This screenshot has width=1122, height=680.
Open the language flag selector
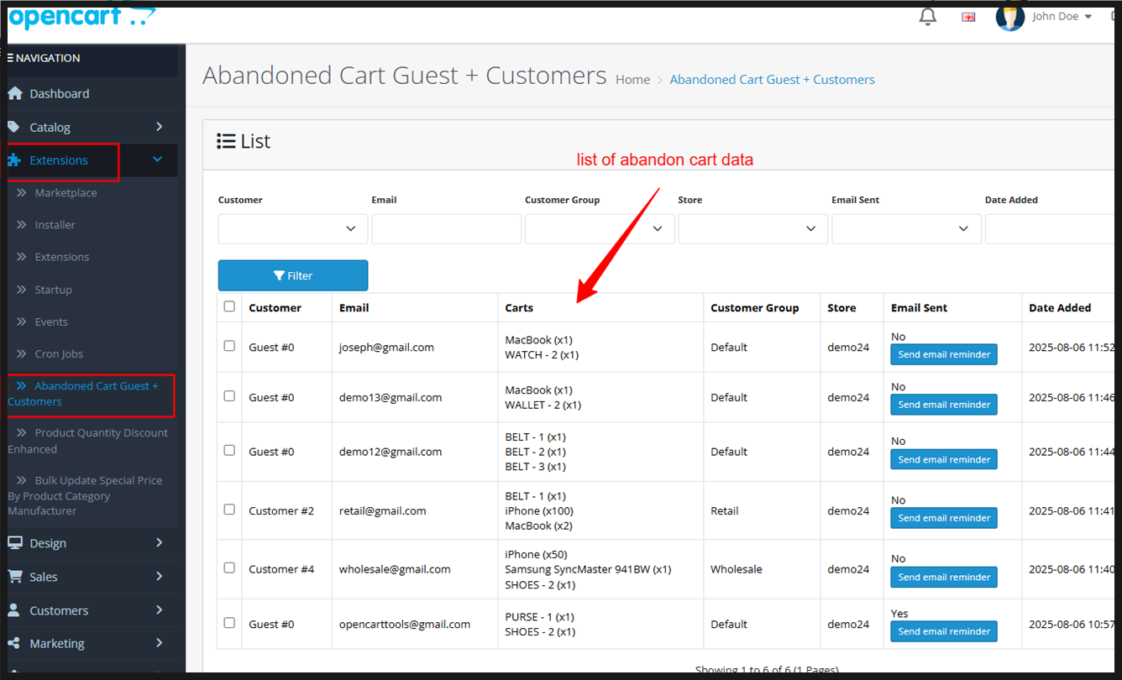click(968, 17)
